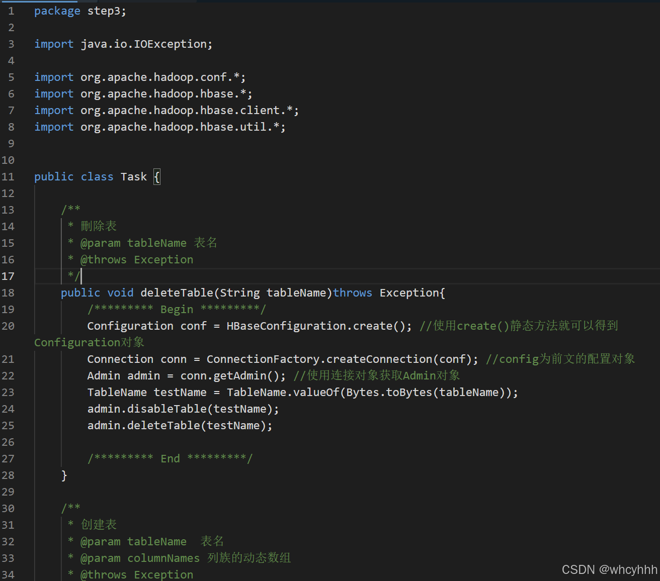This screenshot has width=660, height=581.
Task: Click "Configuration conf" declaration on line 20
Action: coord(147,326)
